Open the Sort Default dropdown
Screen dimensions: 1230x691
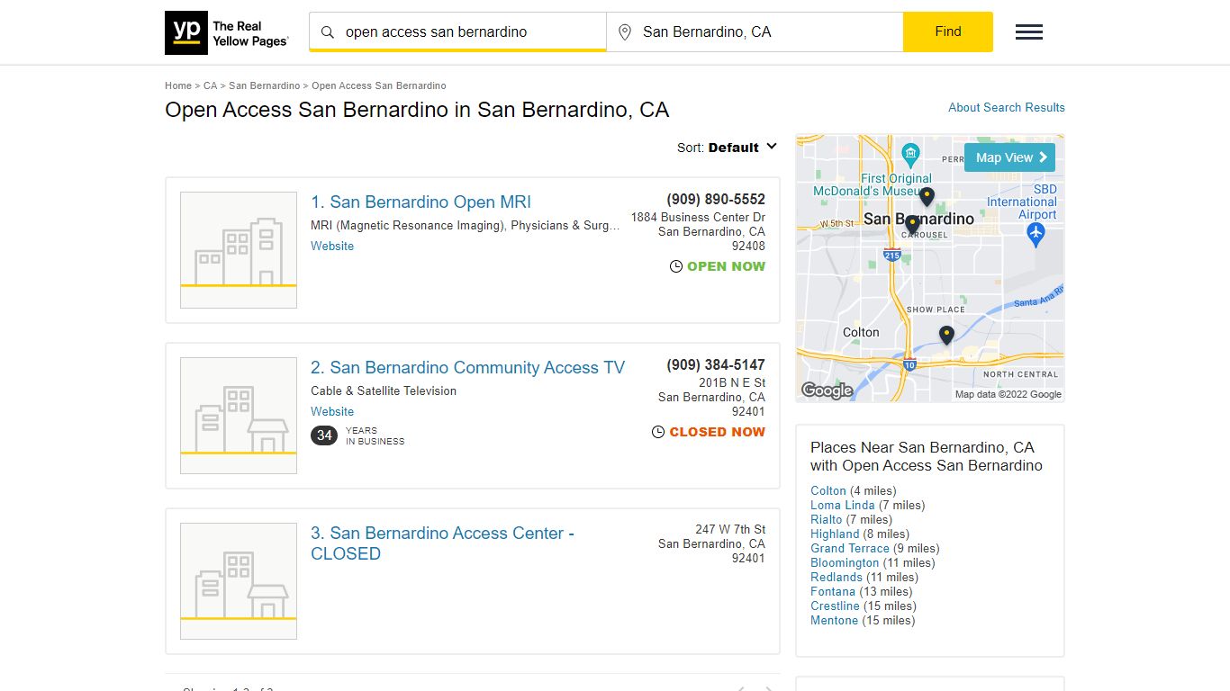[728, 148]
